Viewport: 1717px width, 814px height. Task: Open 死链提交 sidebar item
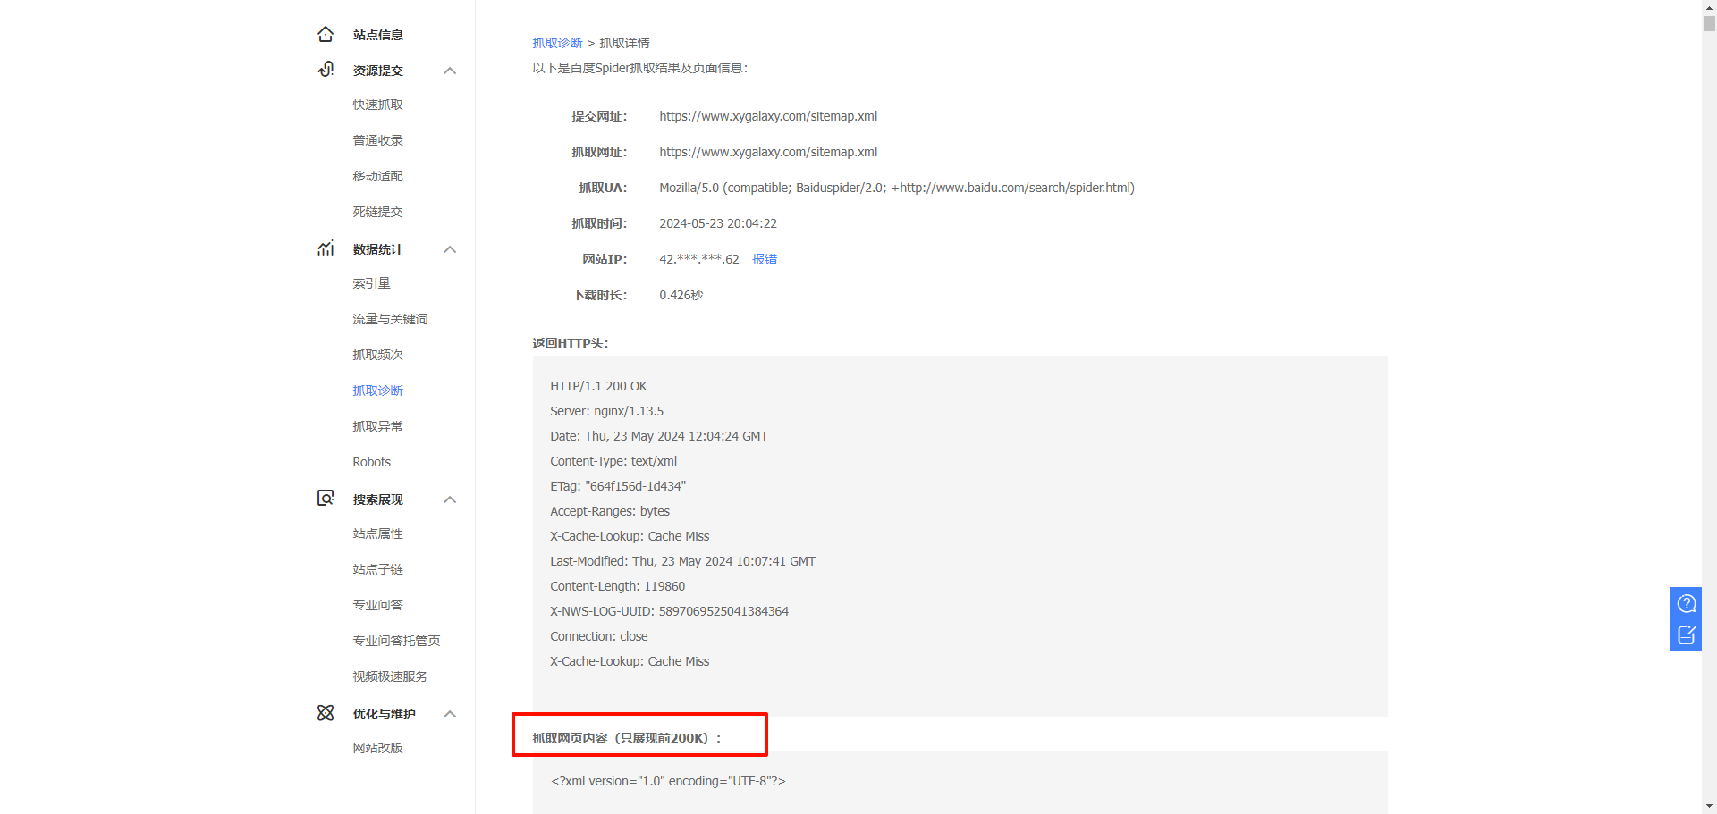(x=377, y=212)
